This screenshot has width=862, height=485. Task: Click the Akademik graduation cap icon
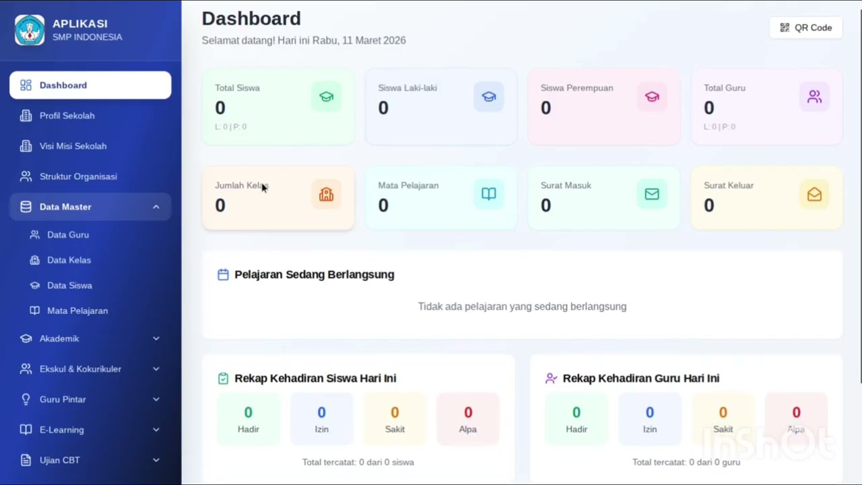(26, 338)
